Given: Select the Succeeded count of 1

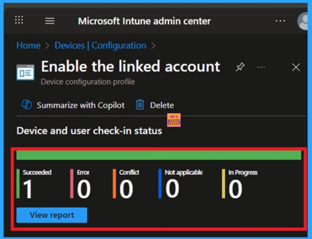Looking at the screenshot, I should click(28, 189).
